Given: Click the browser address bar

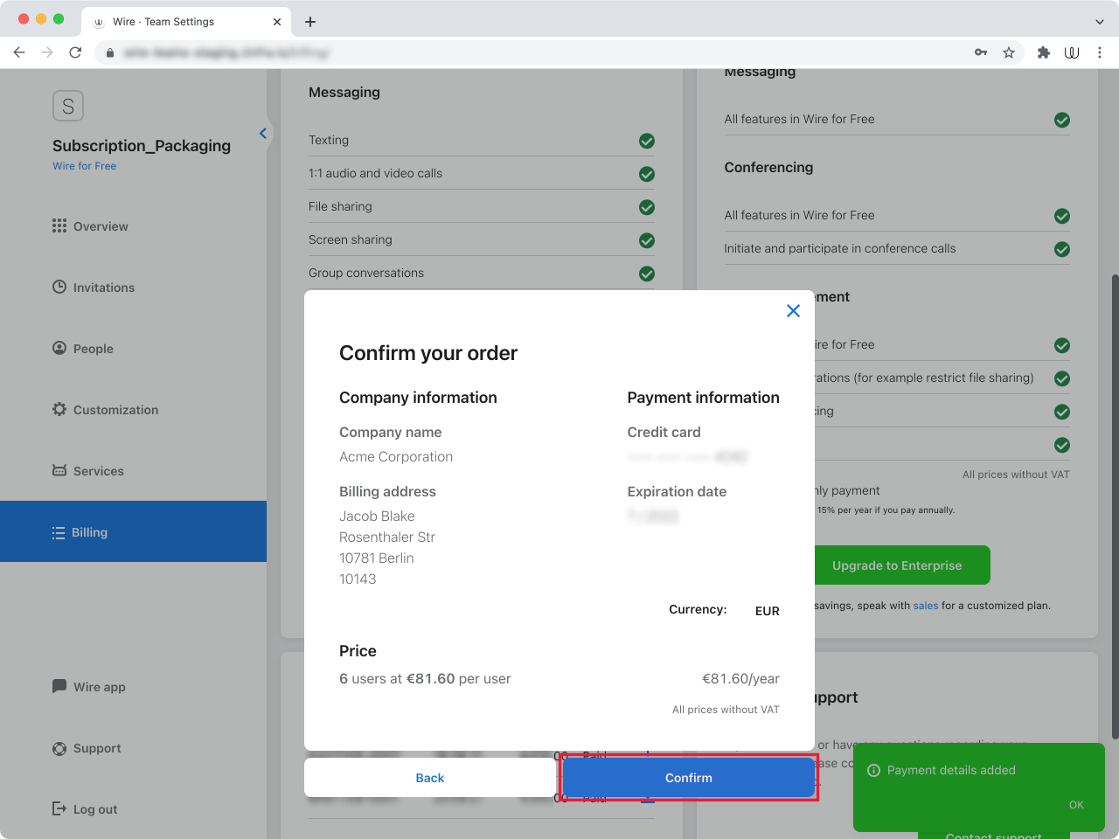Looking at the screenshot, I should 559,52.
